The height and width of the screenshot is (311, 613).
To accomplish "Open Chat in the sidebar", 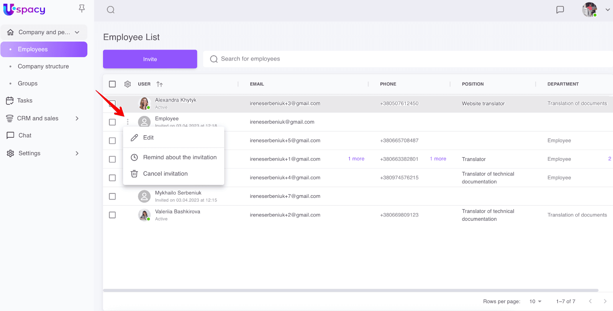I will click(x=25, y=135).
